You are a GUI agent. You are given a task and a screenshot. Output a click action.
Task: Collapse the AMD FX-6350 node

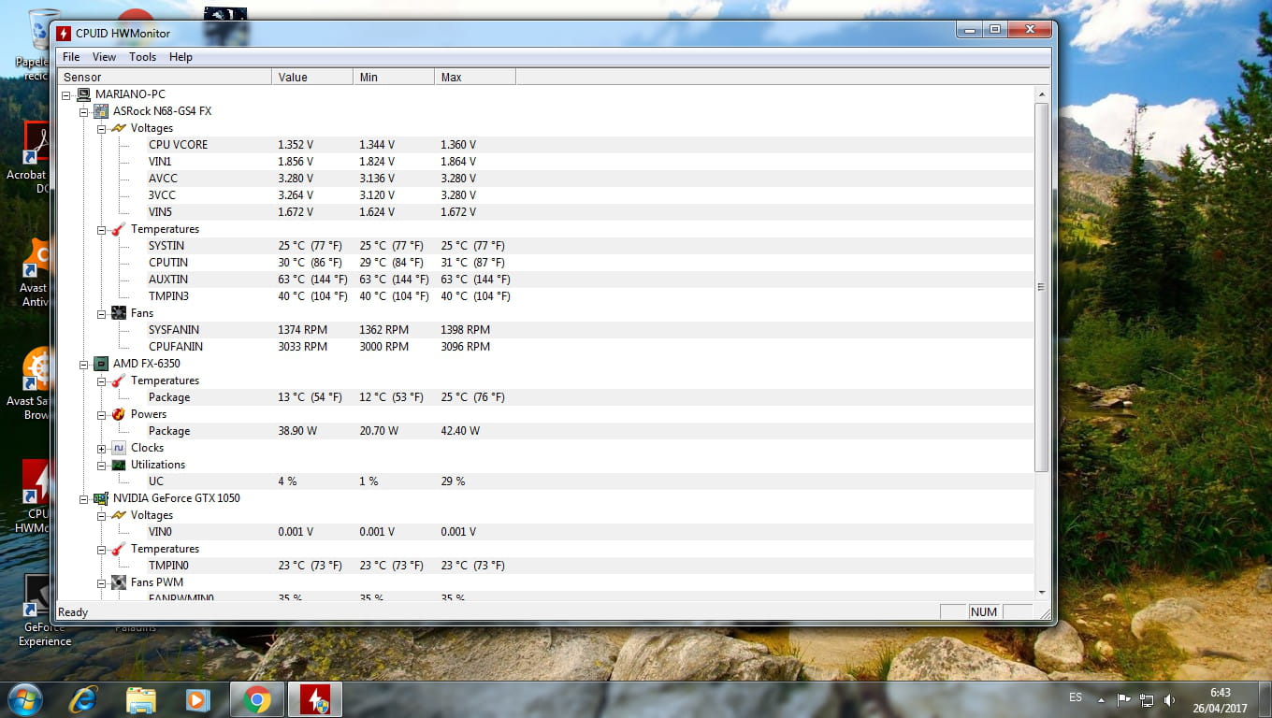(x=84, y=364)
